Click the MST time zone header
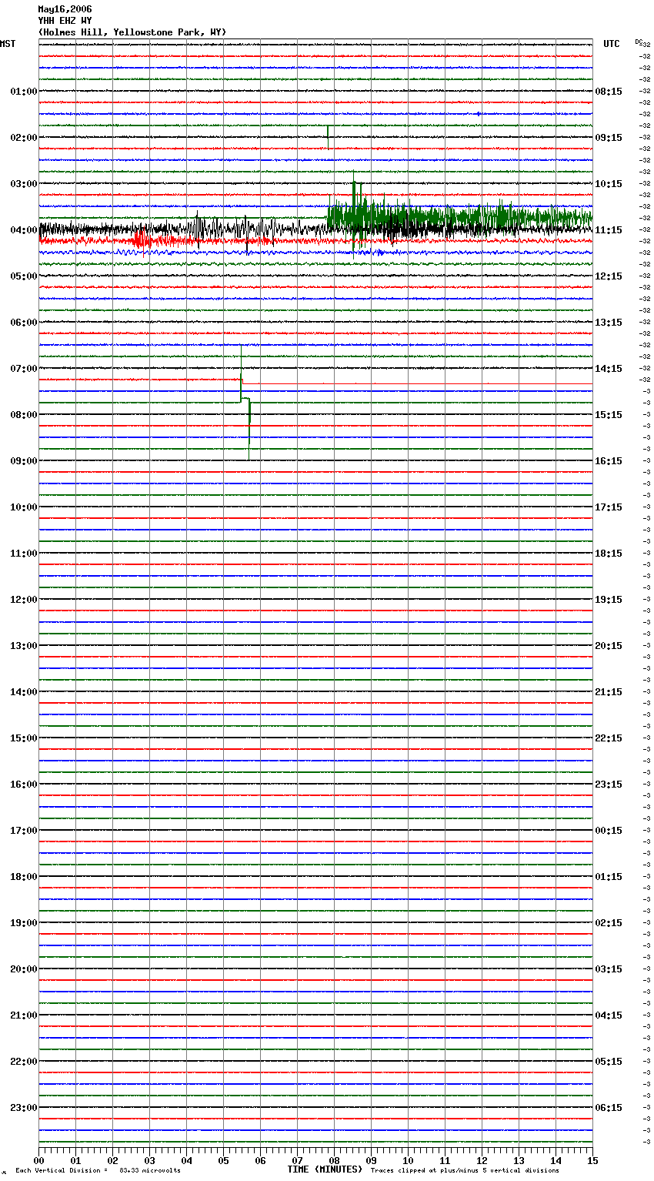The image size is (654, 1181). [x=8, y=44]
